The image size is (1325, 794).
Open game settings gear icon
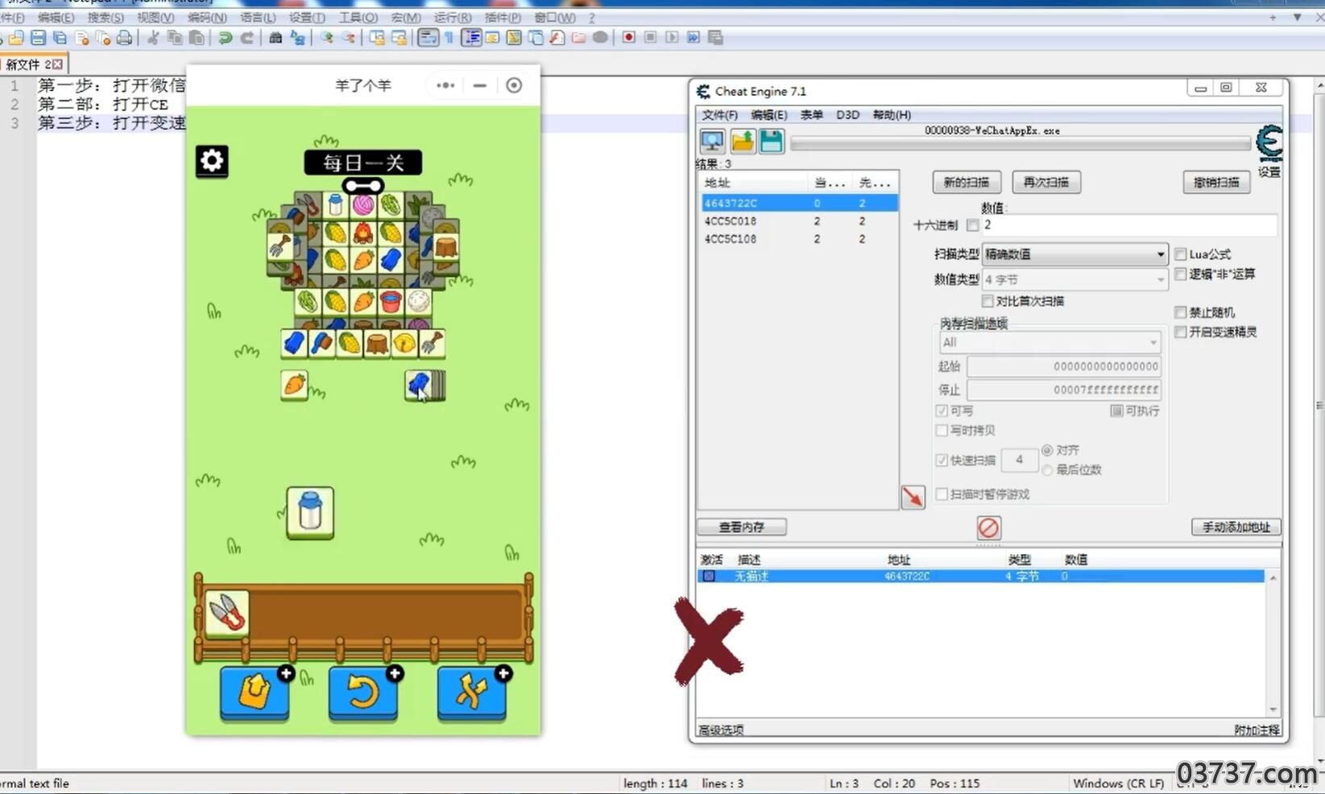tap(212, 161)
